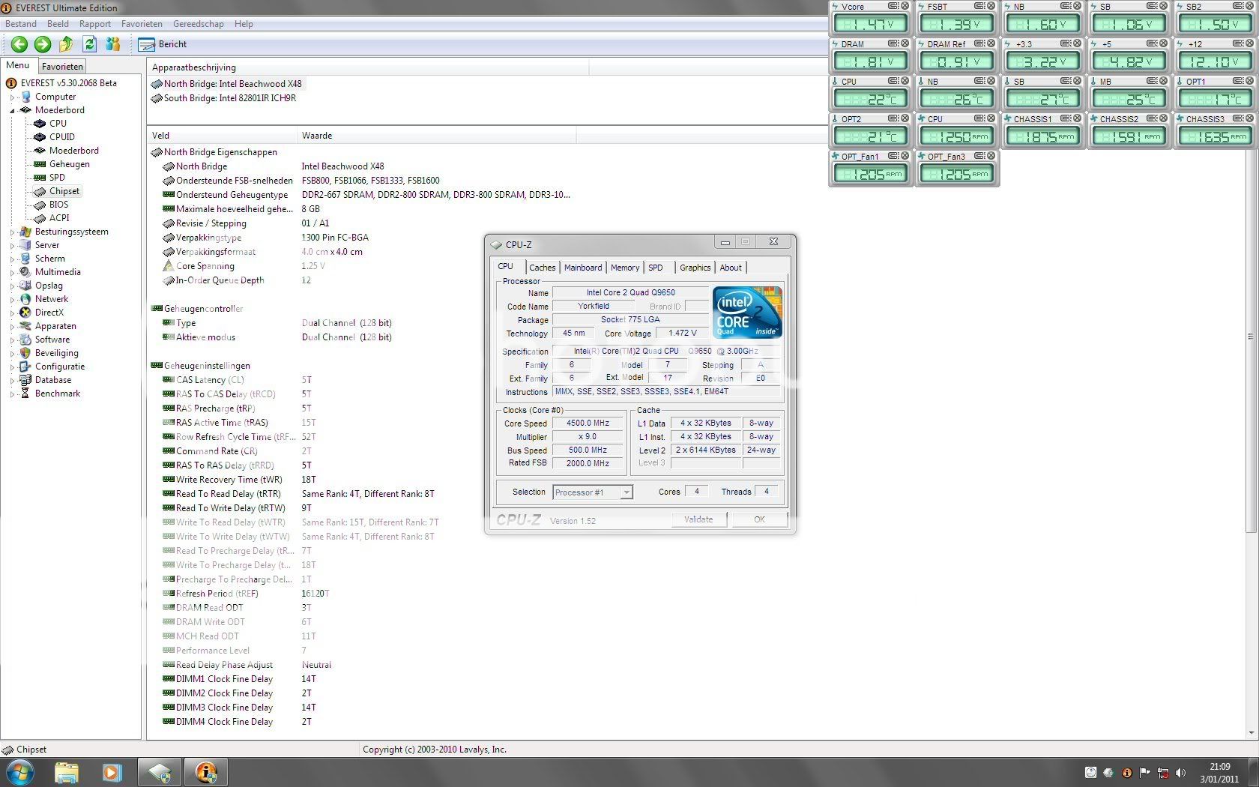Click the Veld column header

click(223, 136)
